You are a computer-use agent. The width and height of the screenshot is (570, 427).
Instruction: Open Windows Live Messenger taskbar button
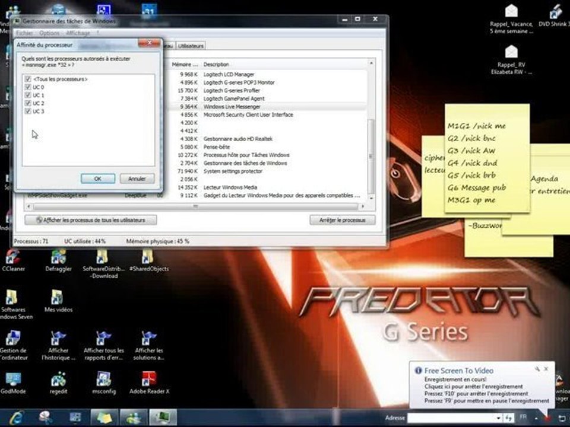[x=134, y=418]
